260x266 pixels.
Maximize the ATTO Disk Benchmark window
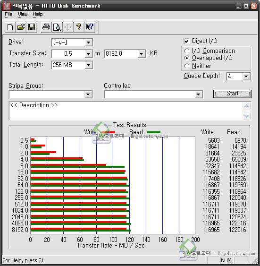click(x=246, y=6)
